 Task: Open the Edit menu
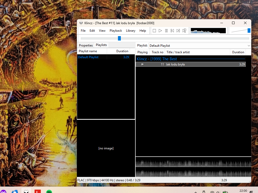pos(92,31)
